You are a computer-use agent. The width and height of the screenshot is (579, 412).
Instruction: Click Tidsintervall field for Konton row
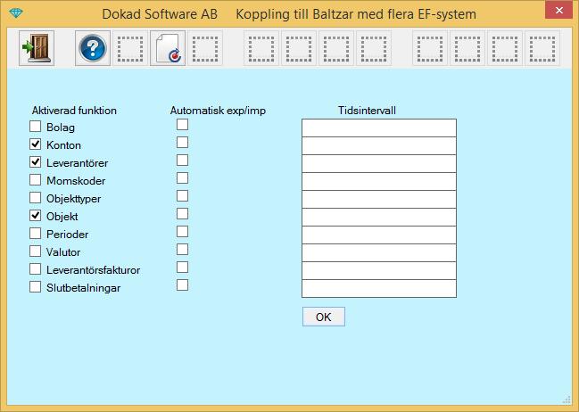379,146
